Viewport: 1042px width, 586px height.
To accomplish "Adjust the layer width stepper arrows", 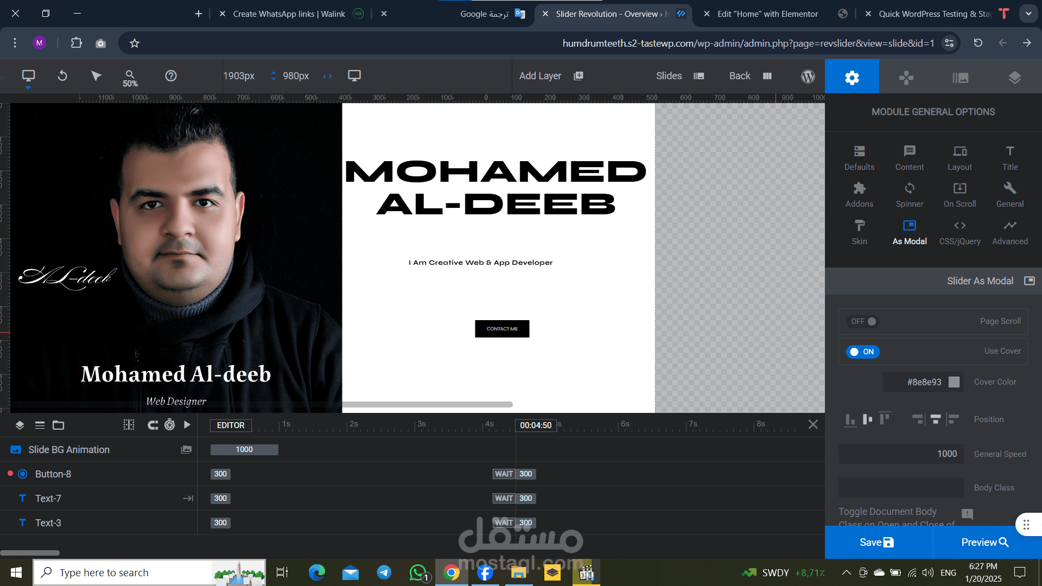I will coord(274,76).
